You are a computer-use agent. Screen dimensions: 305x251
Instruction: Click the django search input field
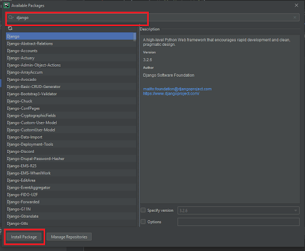(x=153, y=18)
